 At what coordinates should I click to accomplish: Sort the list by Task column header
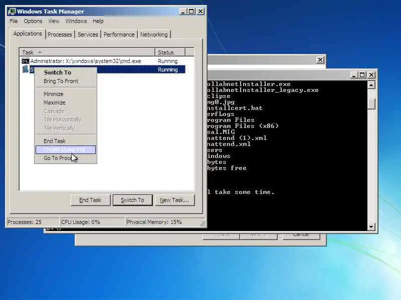87,52
